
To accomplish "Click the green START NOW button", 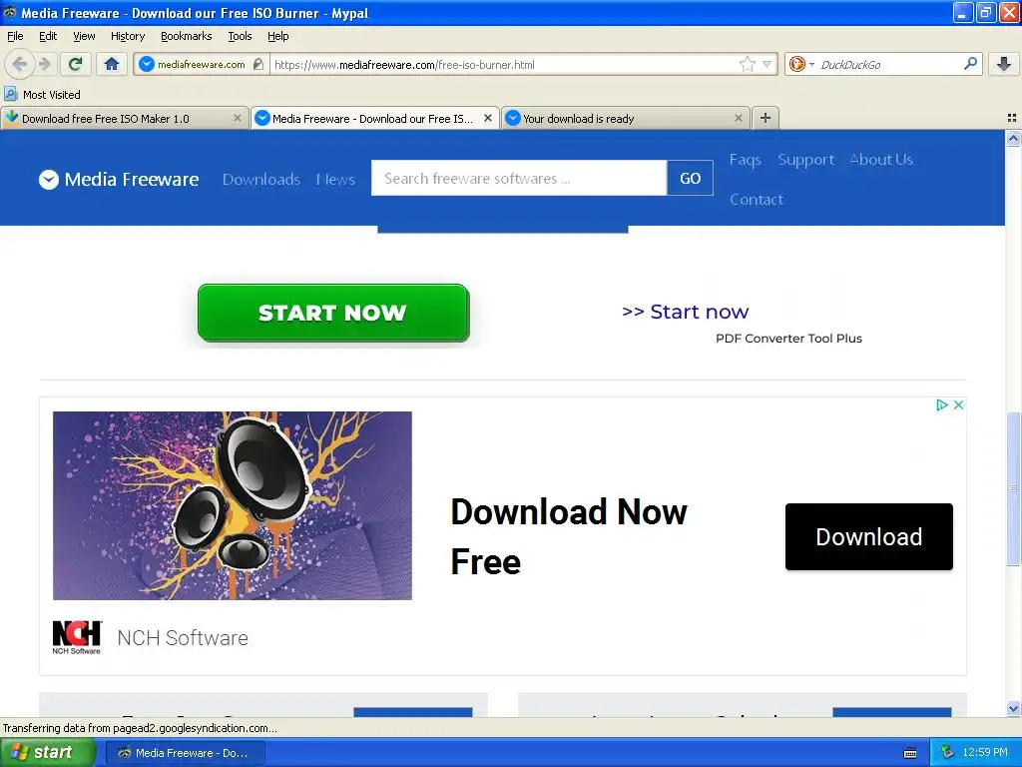I will [x=333, y=313].
